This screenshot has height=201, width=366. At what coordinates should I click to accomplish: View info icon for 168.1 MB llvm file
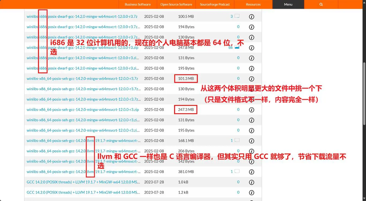click(x=251, y=141)
